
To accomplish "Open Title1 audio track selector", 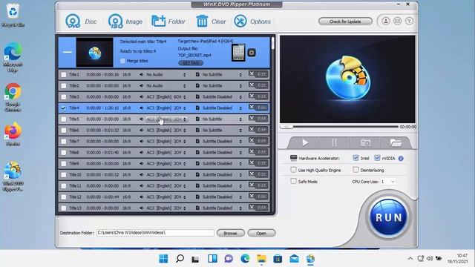I will coord(166,74).
